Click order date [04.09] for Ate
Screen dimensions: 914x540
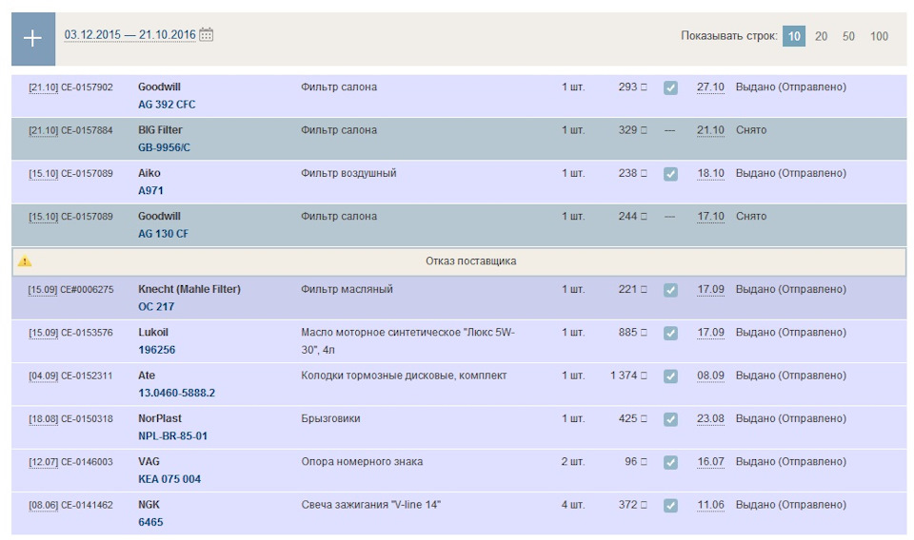[43, 376]
